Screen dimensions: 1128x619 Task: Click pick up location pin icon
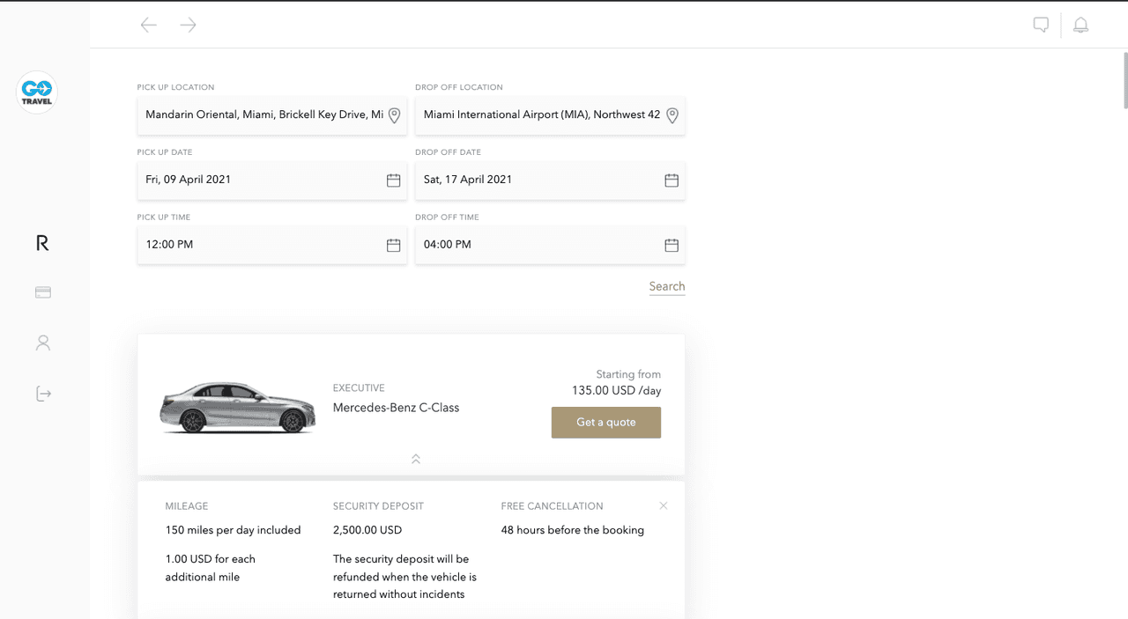(395, 115)
